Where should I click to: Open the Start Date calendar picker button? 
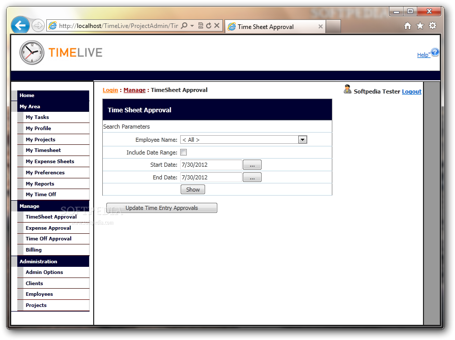(252, 165)
